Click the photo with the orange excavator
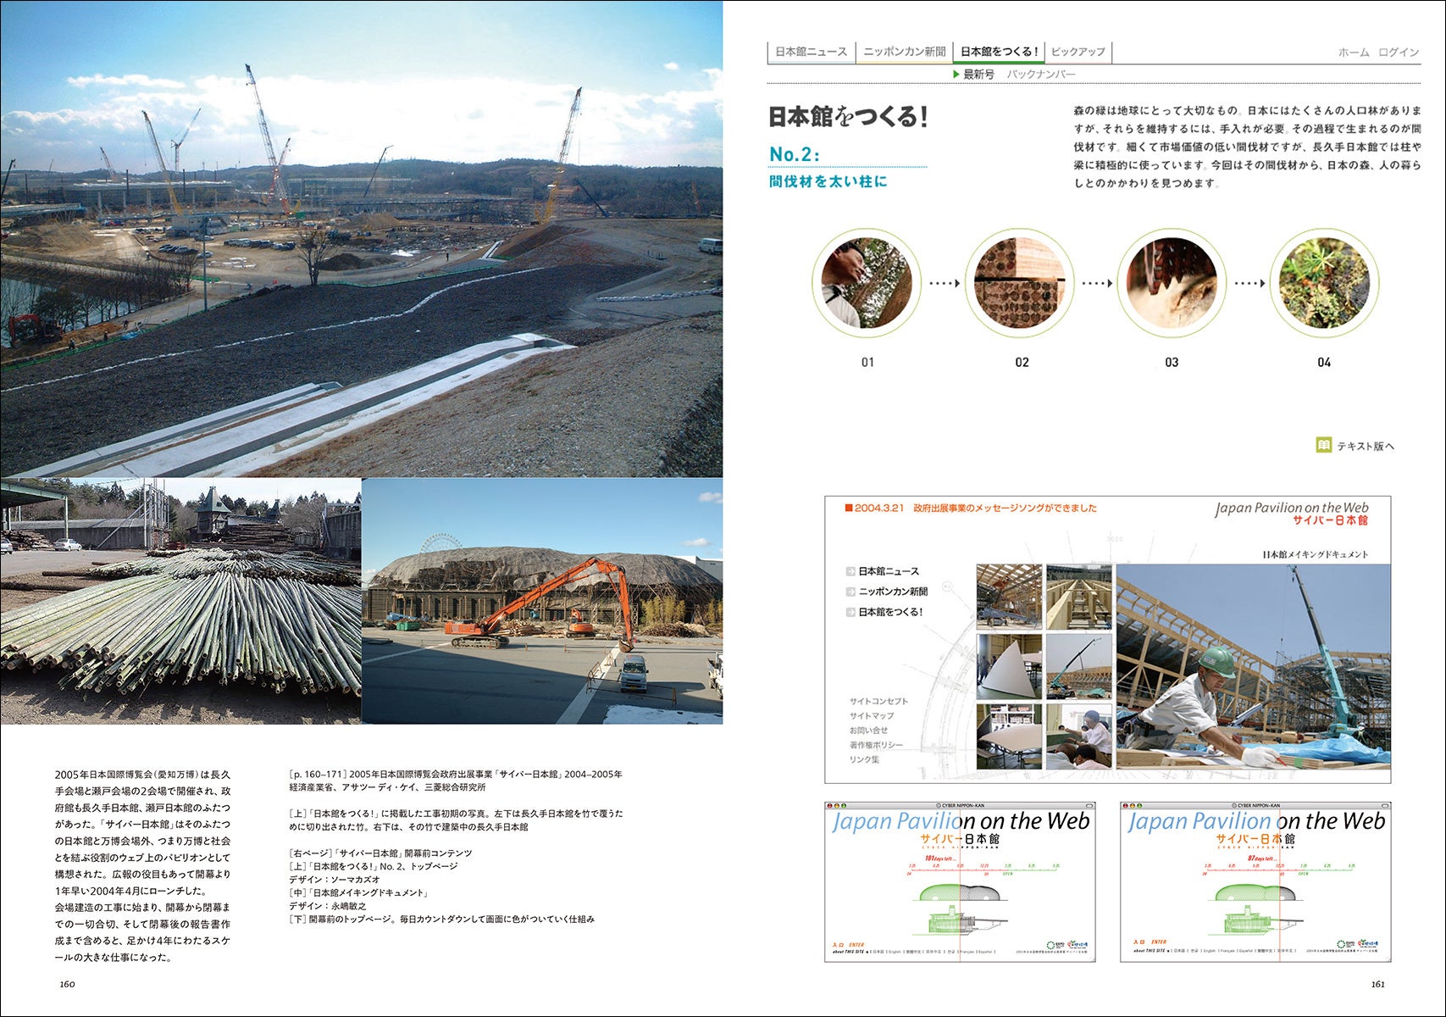1446x1017 pixels. [542, 601]
